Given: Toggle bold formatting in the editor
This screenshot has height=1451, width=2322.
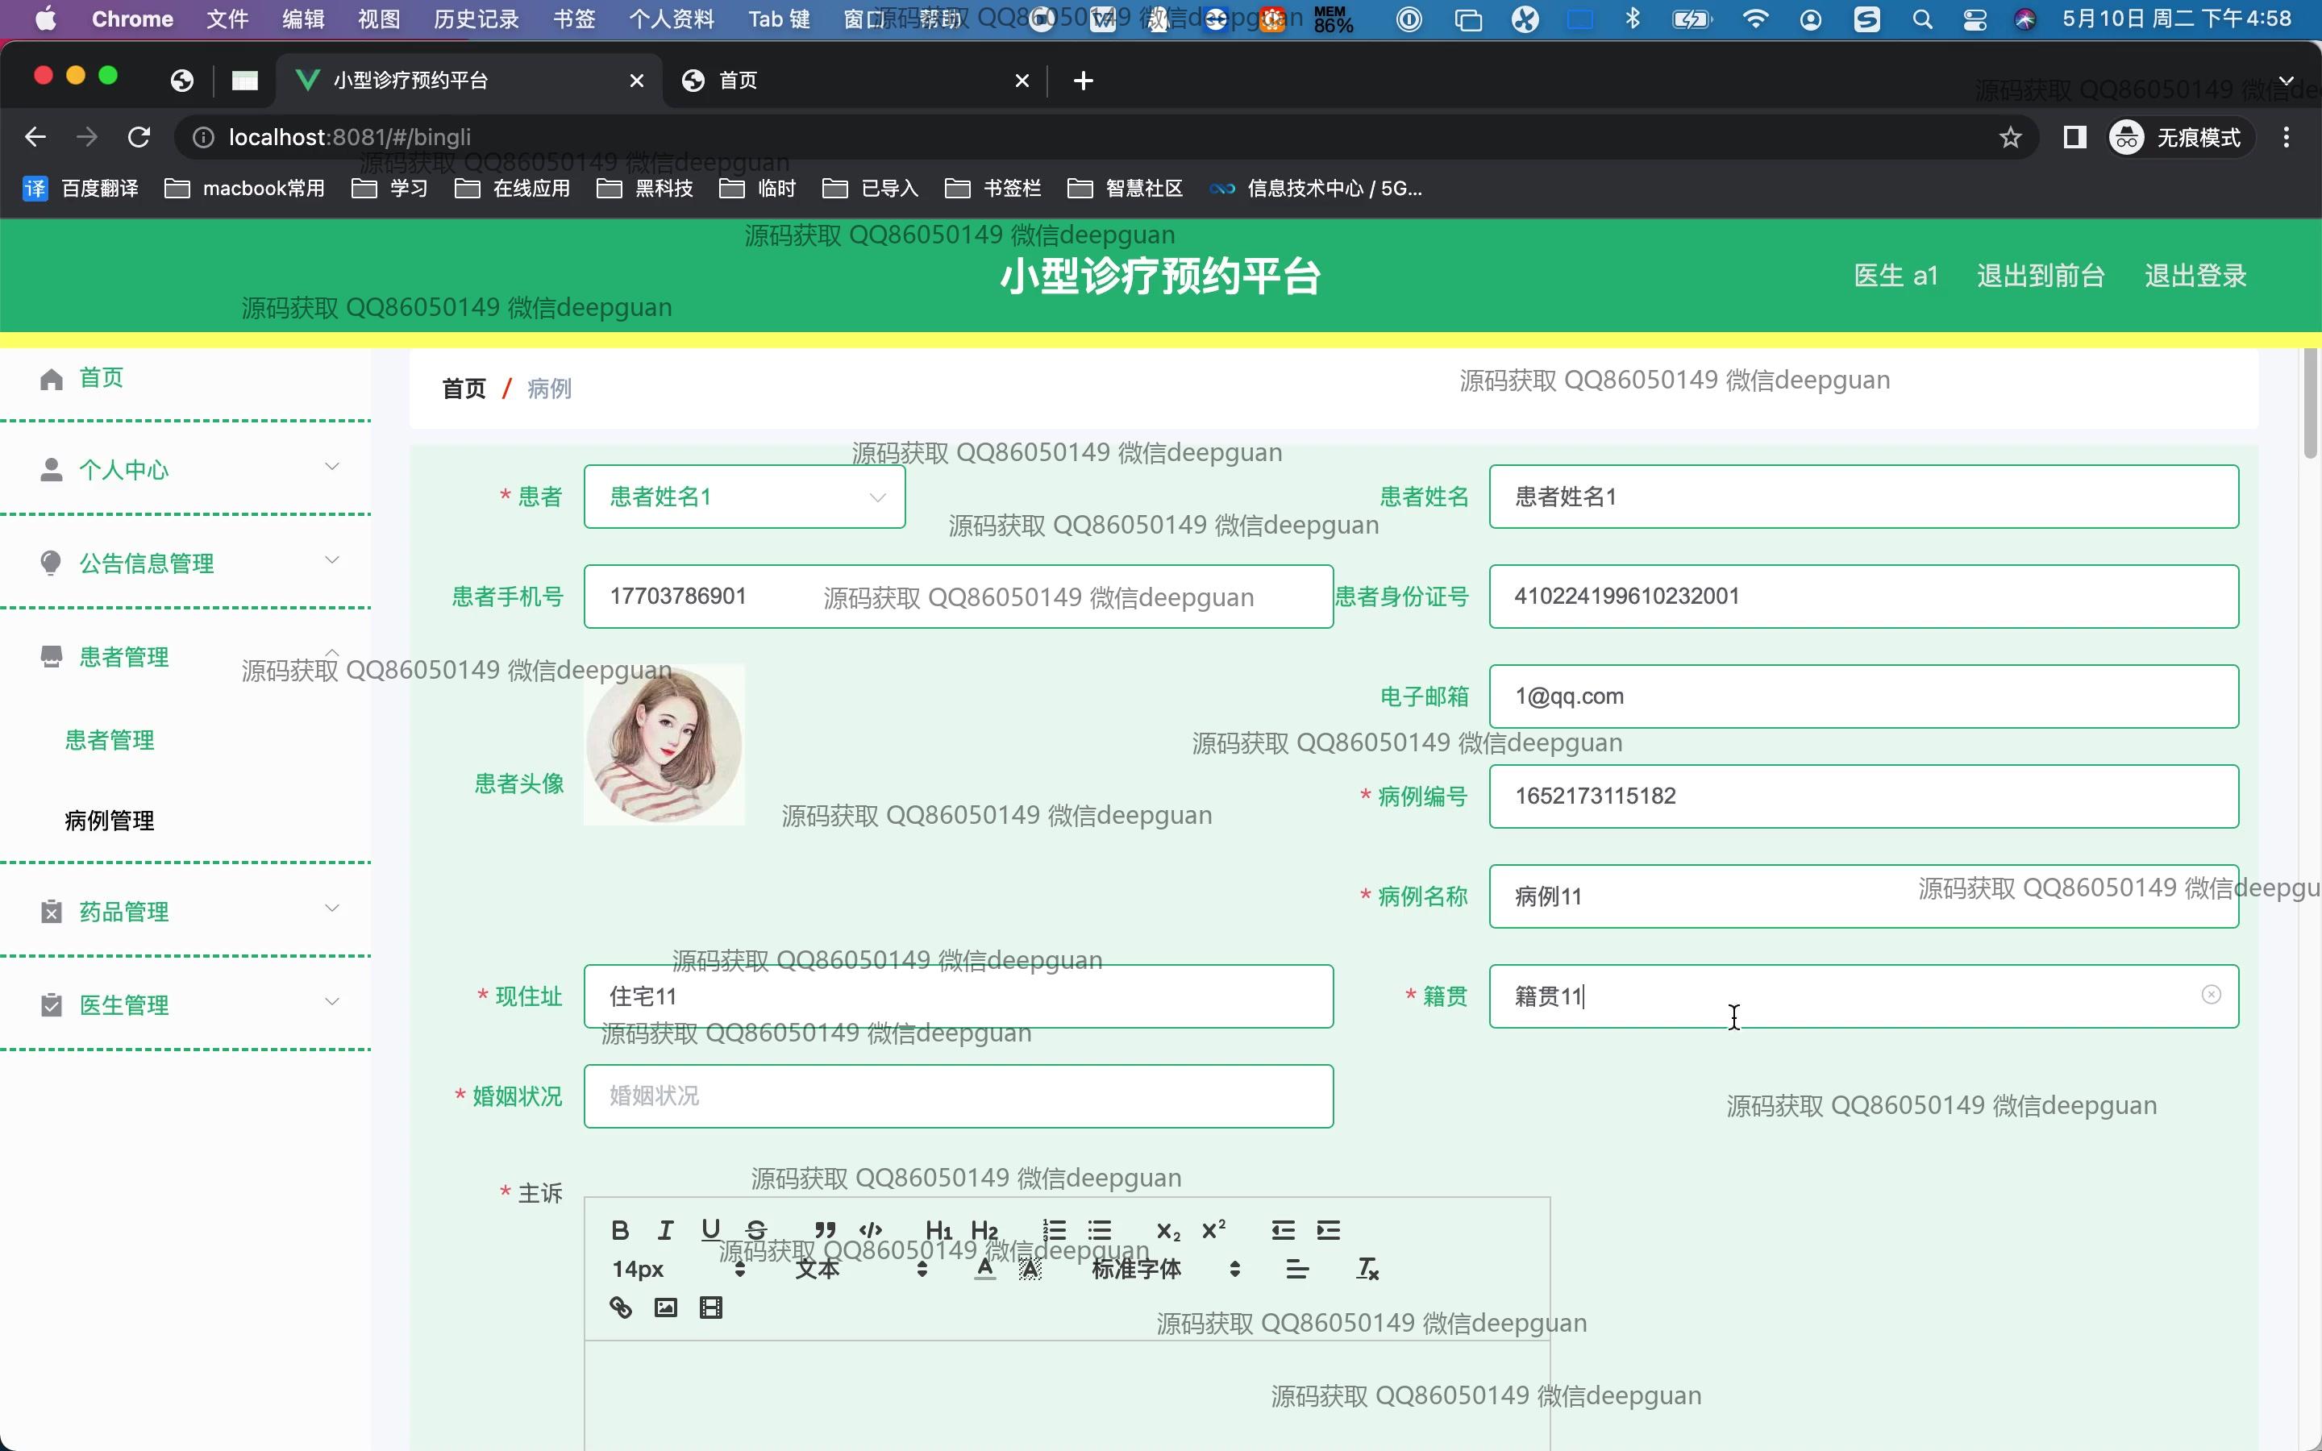Looking at the screenshot, I should (x=620, y=1230).
